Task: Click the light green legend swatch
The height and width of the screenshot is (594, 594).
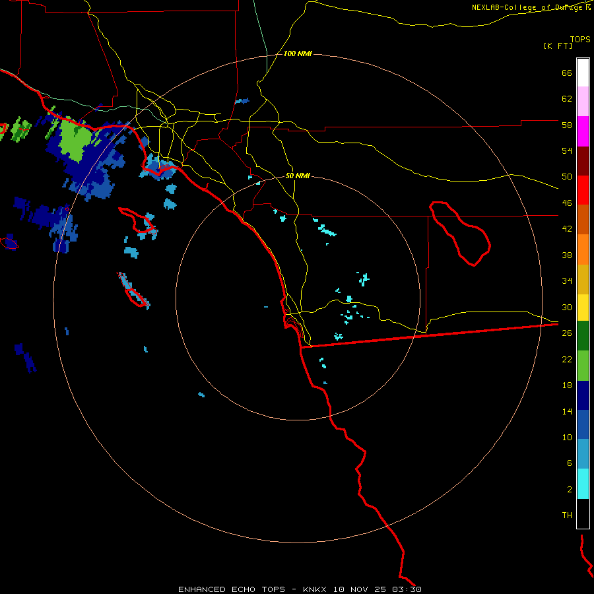Action: pyautogui.click(x=583, y=366)
